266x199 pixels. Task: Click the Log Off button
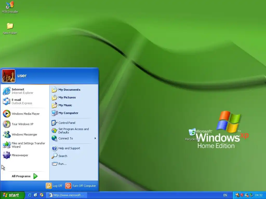click(x=54, y=186)
